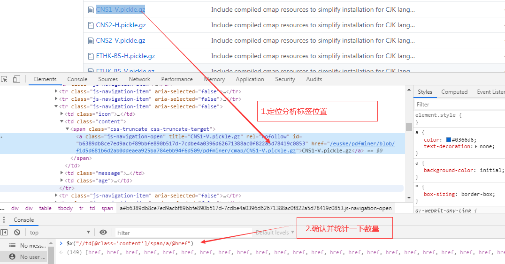Open the Sources tab
The image size is (505, 264).
tap(108, 79)
